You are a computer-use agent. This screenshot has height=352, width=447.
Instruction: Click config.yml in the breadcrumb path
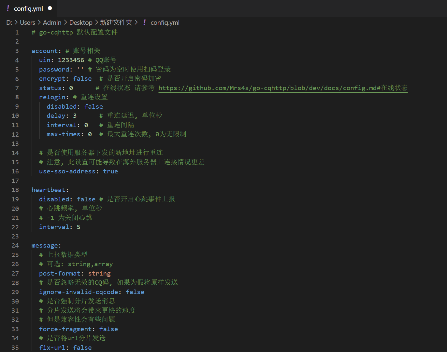(x=165, y=22)
